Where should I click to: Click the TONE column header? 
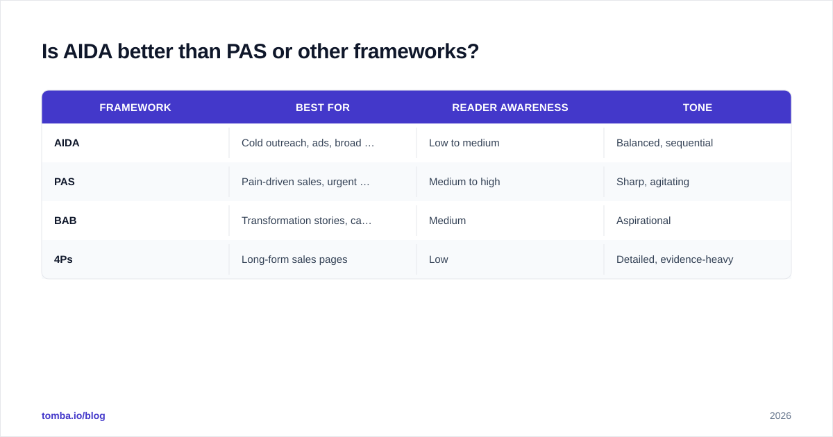pyautogui.click(x=698, y=108)
